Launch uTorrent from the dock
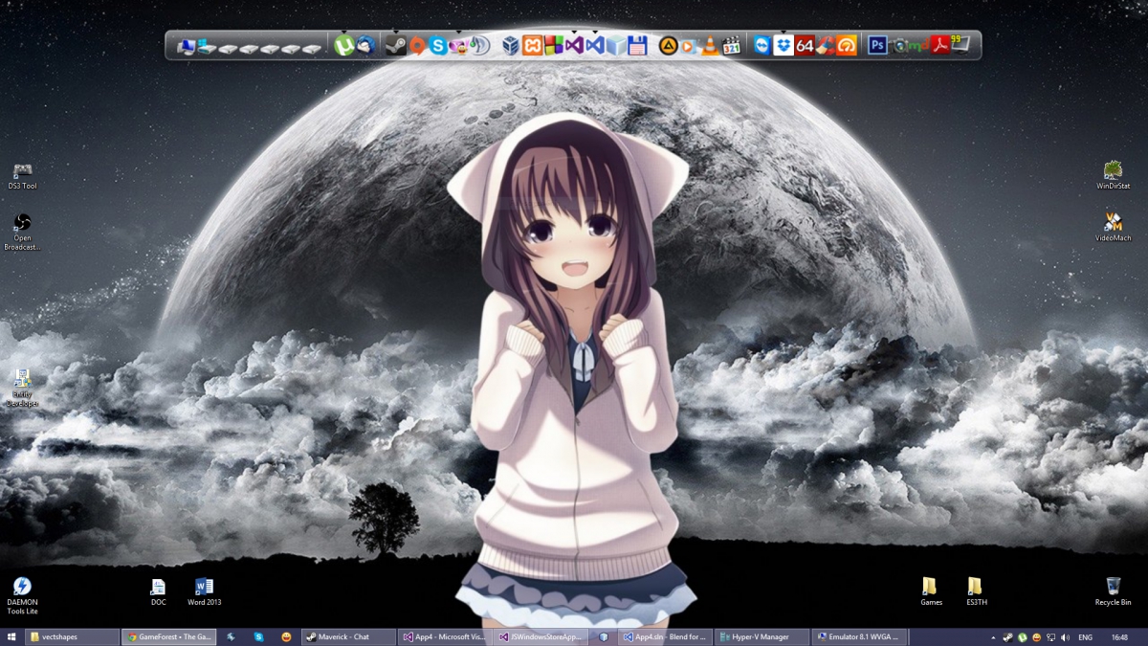This screenshot has height=646, width=1148. click(x=343, y=45)
